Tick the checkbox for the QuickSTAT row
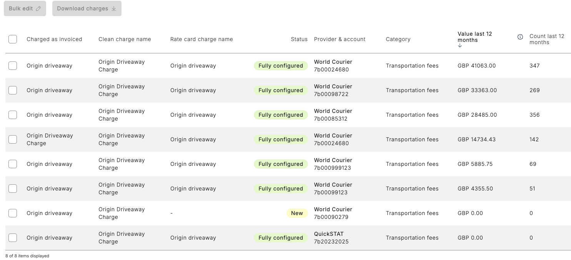The image size is (571, 260). (13, 238)
